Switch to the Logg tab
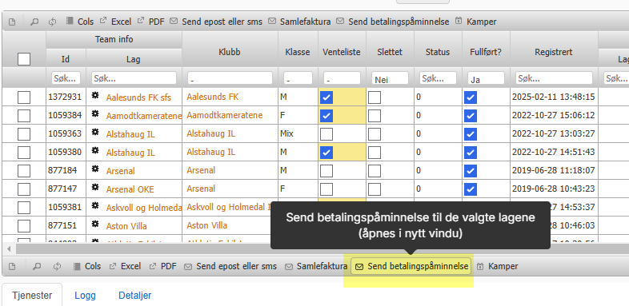The width and height of the screenshot is (629, 306). coord(85,296)
